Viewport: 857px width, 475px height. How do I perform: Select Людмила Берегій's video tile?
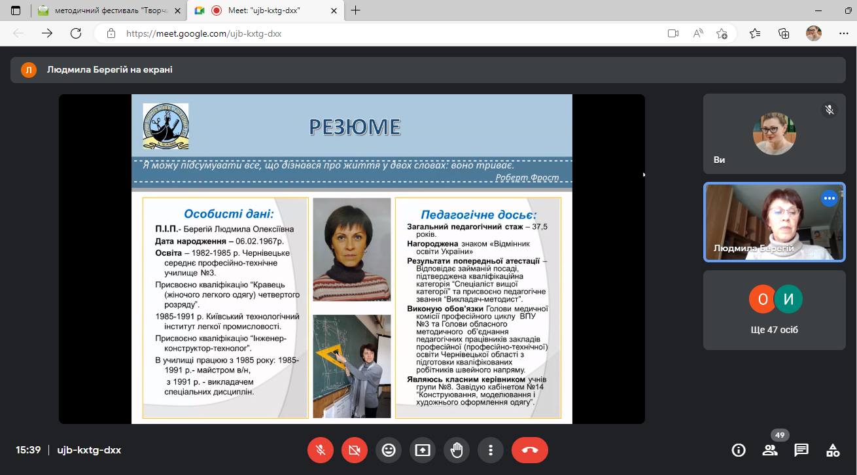tap(773, 222)
